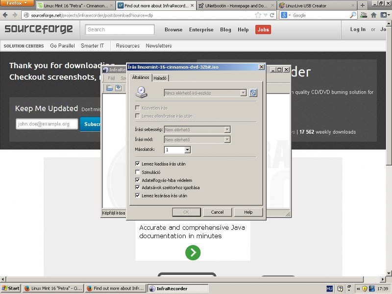Check Lemez ellenőrzése írás után checkbox

tap(137, 116)
